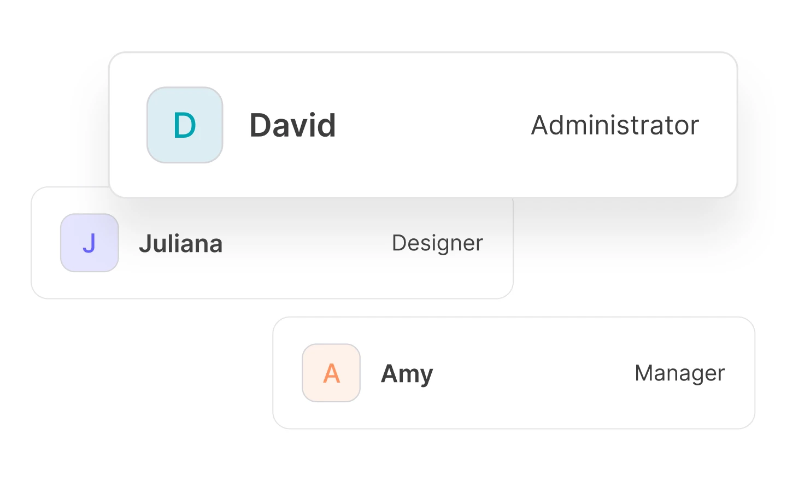Screen dimensions: 787x481
Task: Select the letter D inside David's avatar
Action: click(x=185, y=126)
